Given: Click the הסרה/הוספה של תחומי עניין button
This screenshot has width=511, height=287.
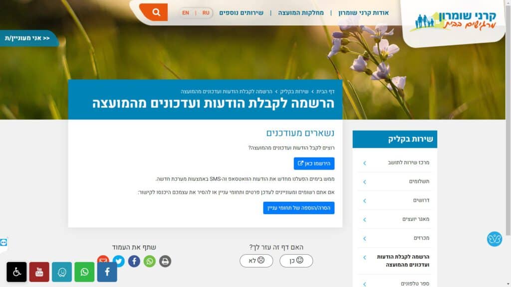Looking at the screenshot, I should (299, 208).
